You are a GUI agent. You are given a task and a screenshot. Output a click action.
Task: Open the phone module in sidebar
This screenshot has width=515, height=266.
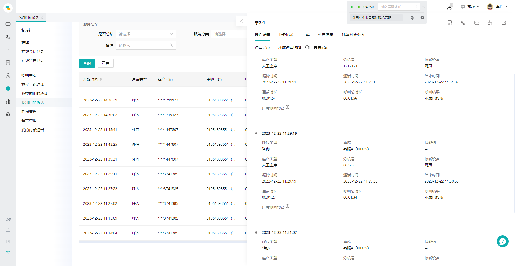click(x=8, y=37)
